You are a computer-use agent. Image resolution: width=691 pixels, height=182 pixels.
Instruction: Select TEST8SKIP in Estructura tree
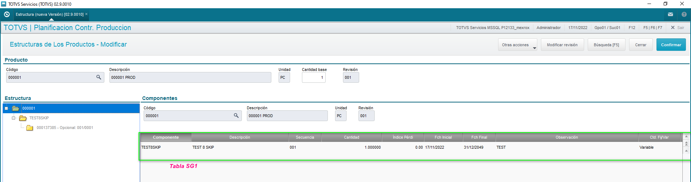[39, 118]
